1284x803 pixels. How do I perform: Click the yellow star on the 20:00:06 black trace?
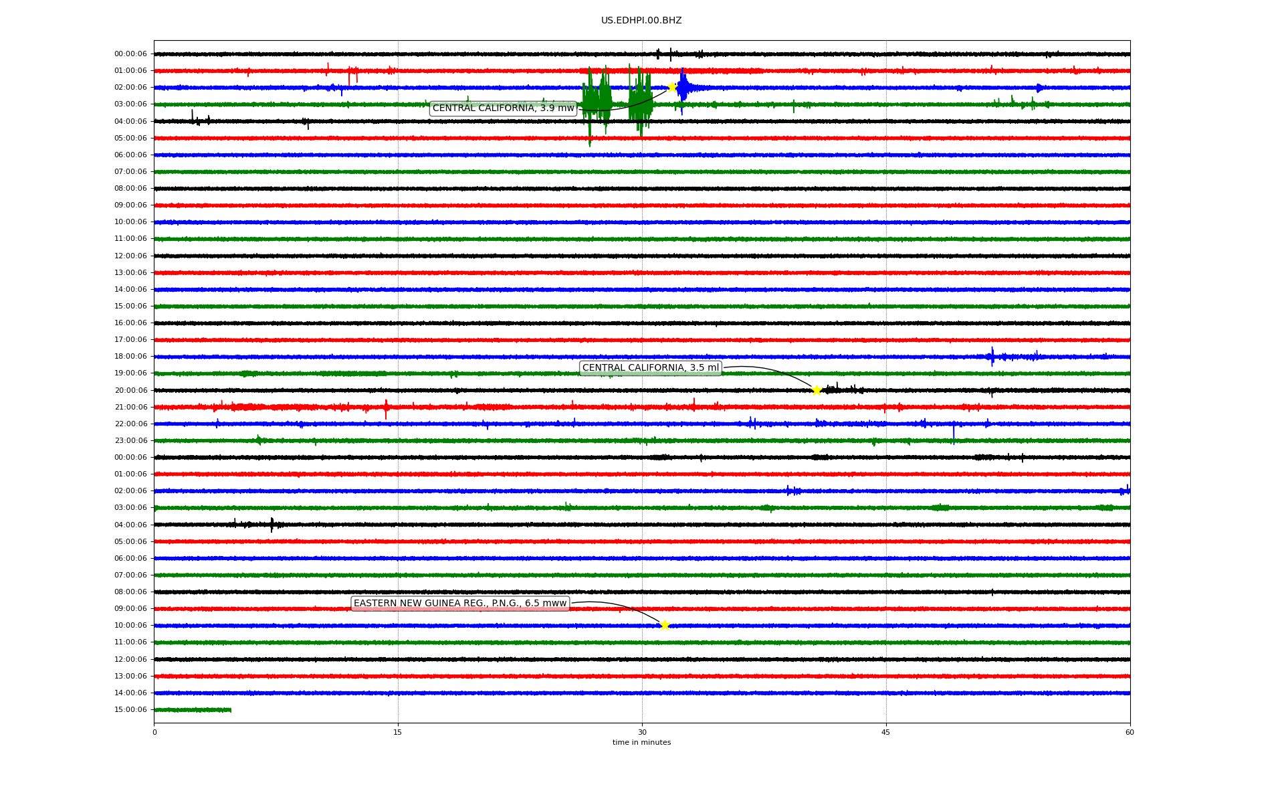tap(817, 390)
